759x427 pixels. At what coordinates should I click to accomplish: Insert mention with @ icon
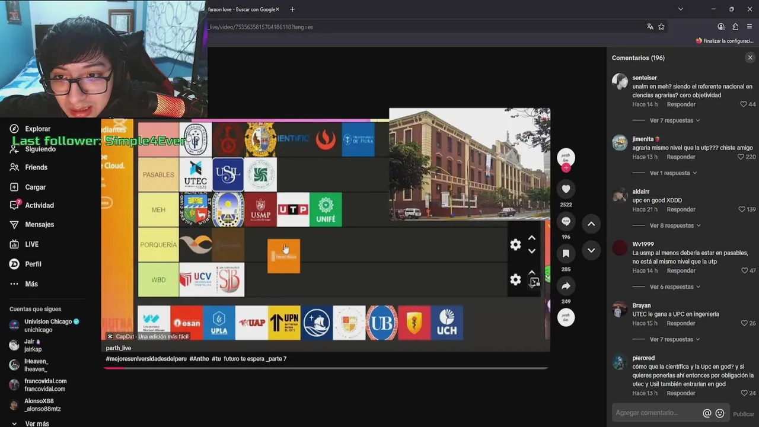pos(707,413)
